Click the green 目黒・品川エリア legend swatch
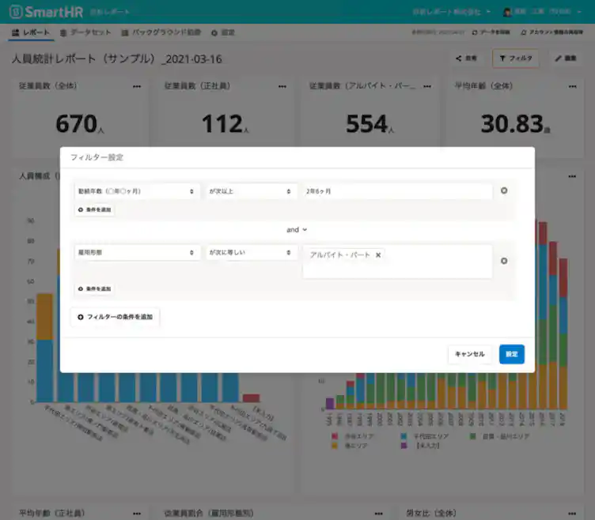The height and width of the screenshot is (520, 595). (473, 436)
